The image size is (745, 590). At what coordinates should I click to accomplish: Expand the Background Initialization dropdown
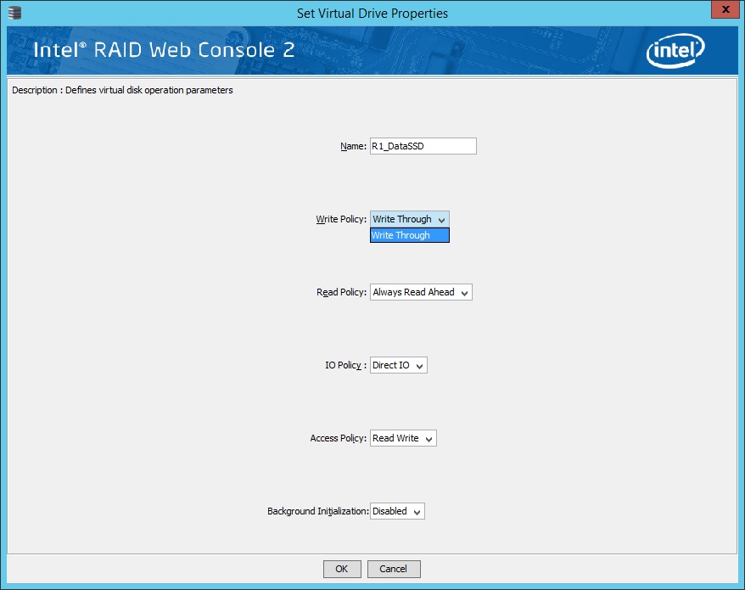click(396, 511)
